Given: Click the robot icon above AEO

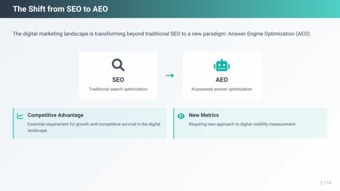Looking at the screenshot, I should tap(221, 65).
